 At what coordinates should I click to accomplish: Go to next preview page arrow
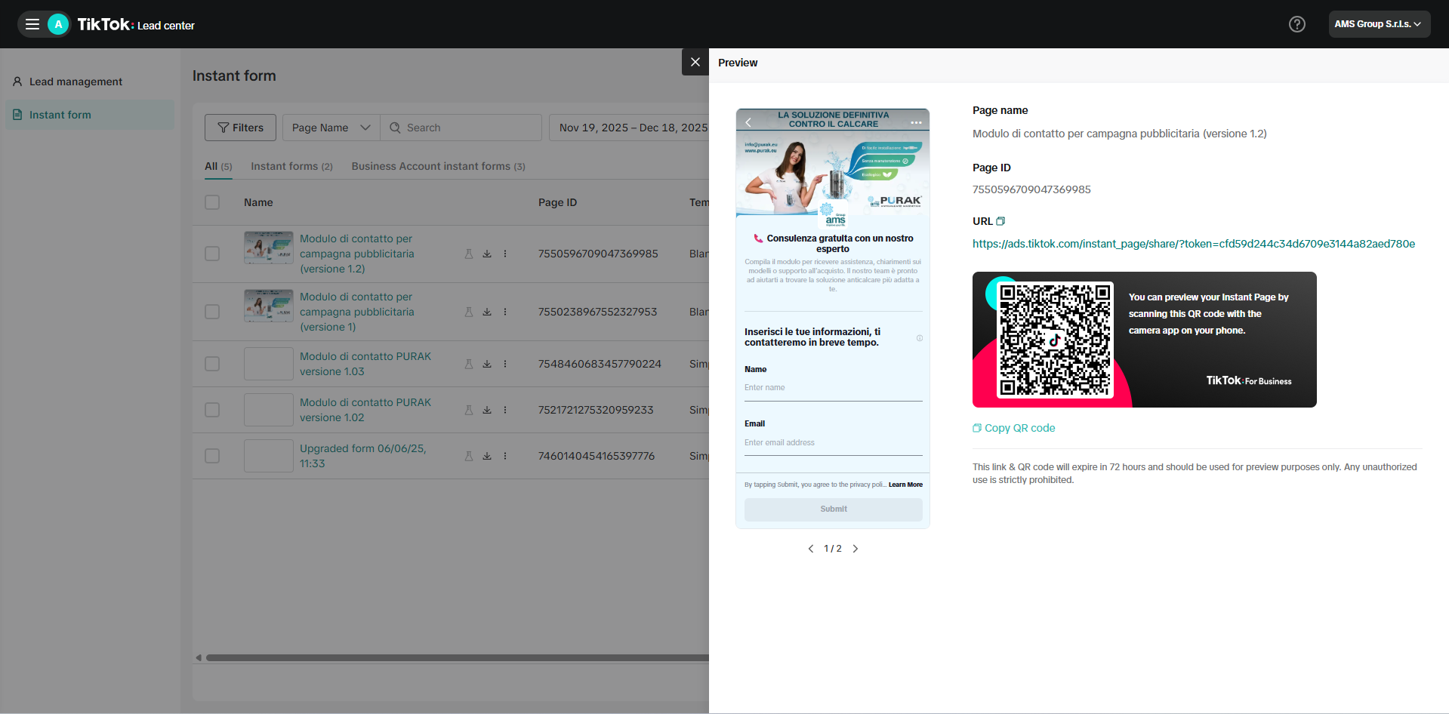pyautogui.click(x=856, y=549)
